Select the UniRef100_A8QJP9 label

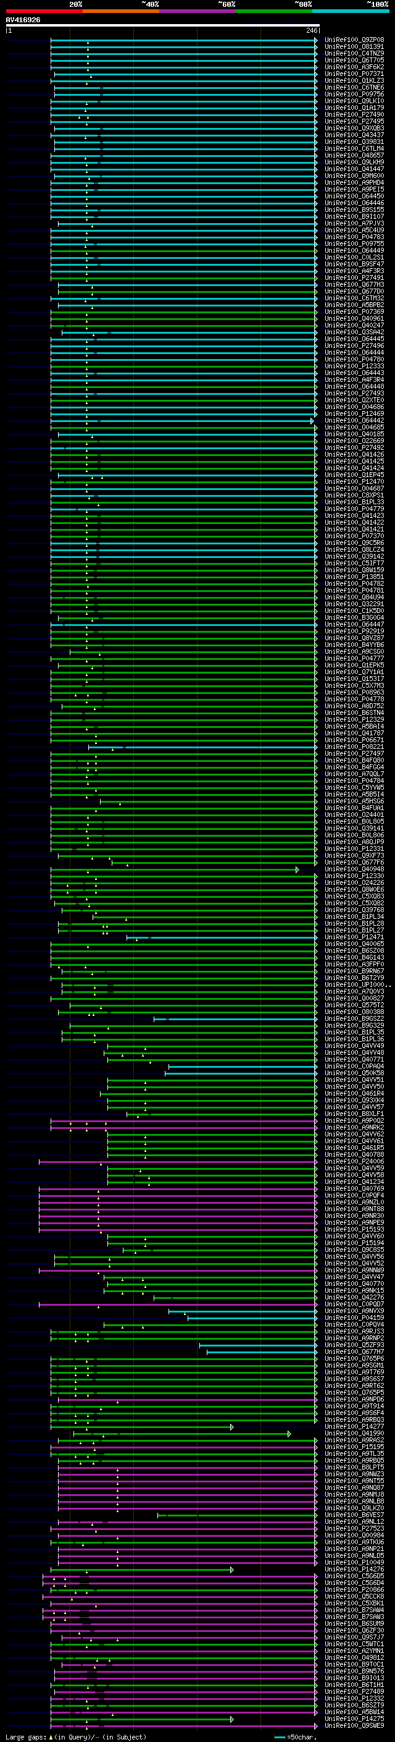[x=354, y=842]
